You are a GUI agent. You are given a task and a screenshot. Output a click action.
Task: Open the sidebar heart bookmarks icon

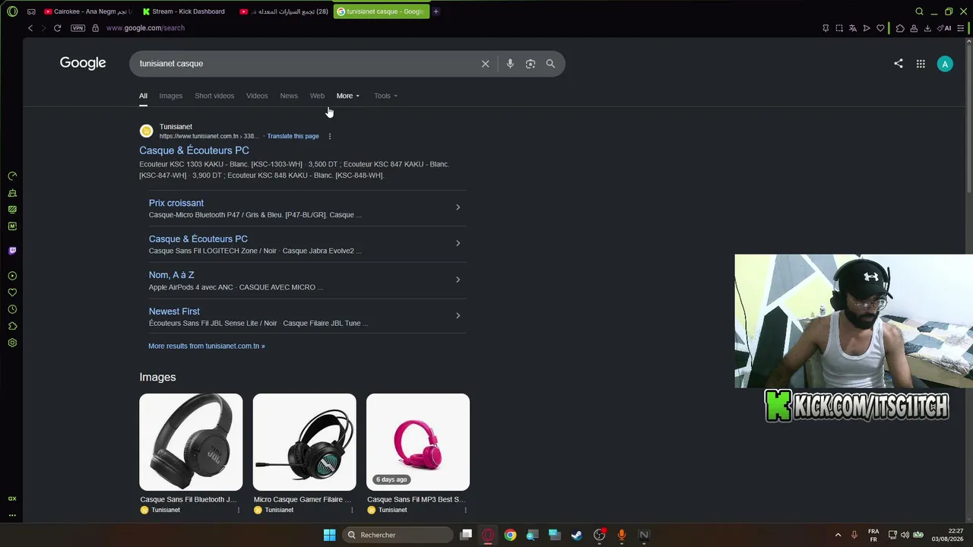coord(12,292)
